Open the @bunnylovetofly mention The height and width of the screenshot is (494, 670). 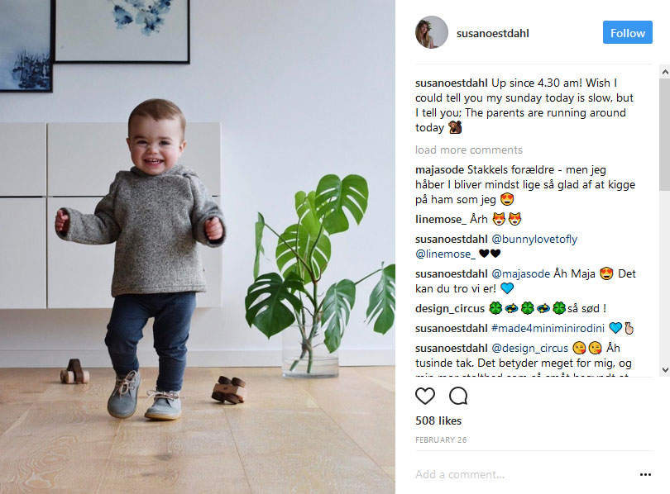[x=534, y=240]
